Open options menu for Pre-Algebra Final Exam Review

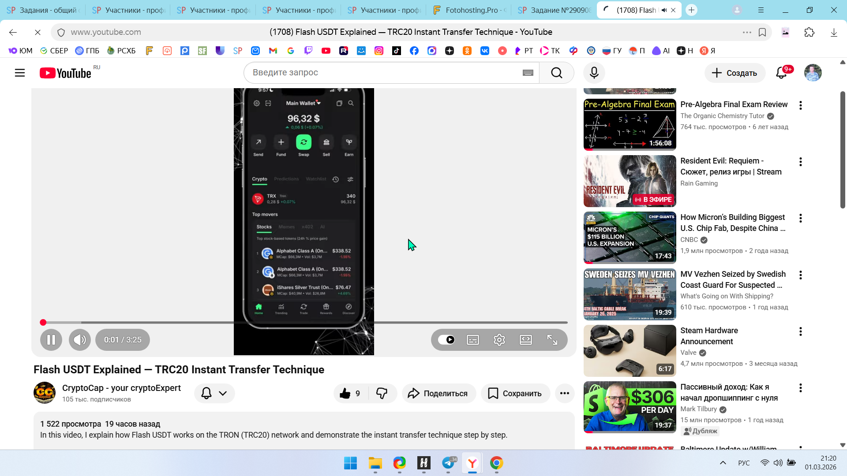(x=801, y=105)
